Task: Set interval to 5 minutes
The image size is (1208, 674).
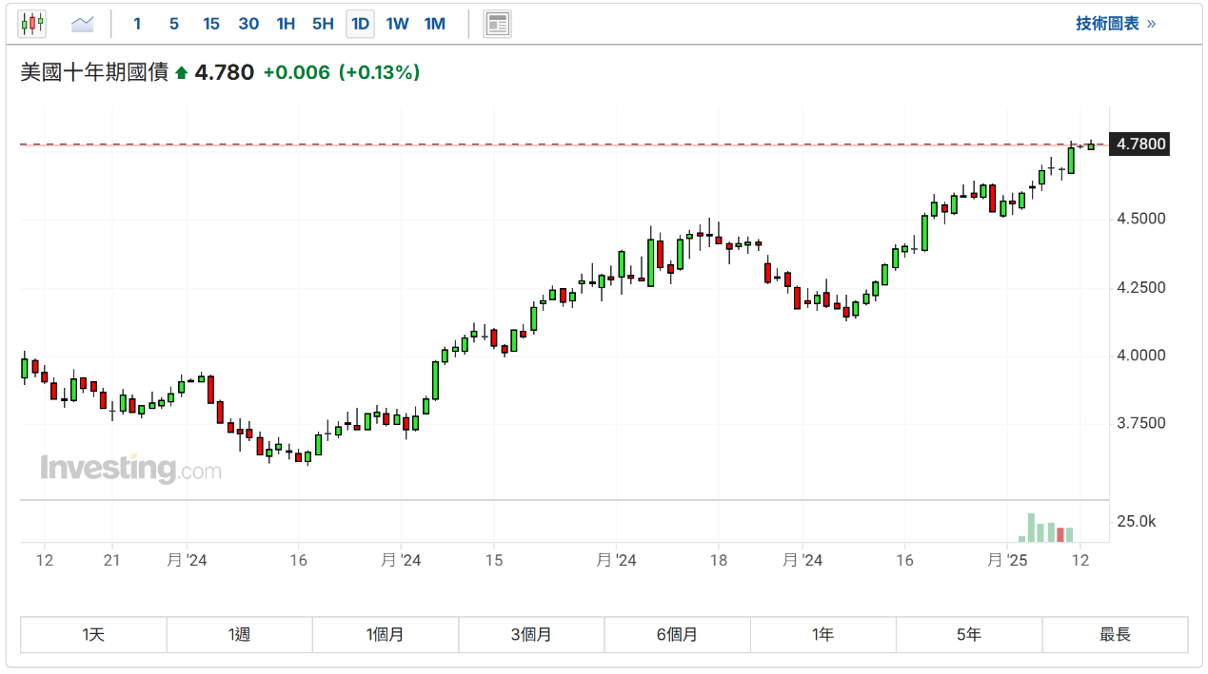Action: point(173,24)
